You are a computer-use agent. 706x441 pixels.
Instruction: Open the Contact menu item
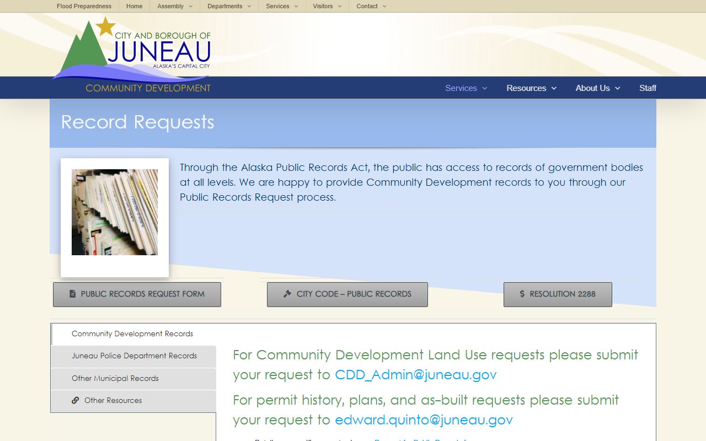click(367, 7)
